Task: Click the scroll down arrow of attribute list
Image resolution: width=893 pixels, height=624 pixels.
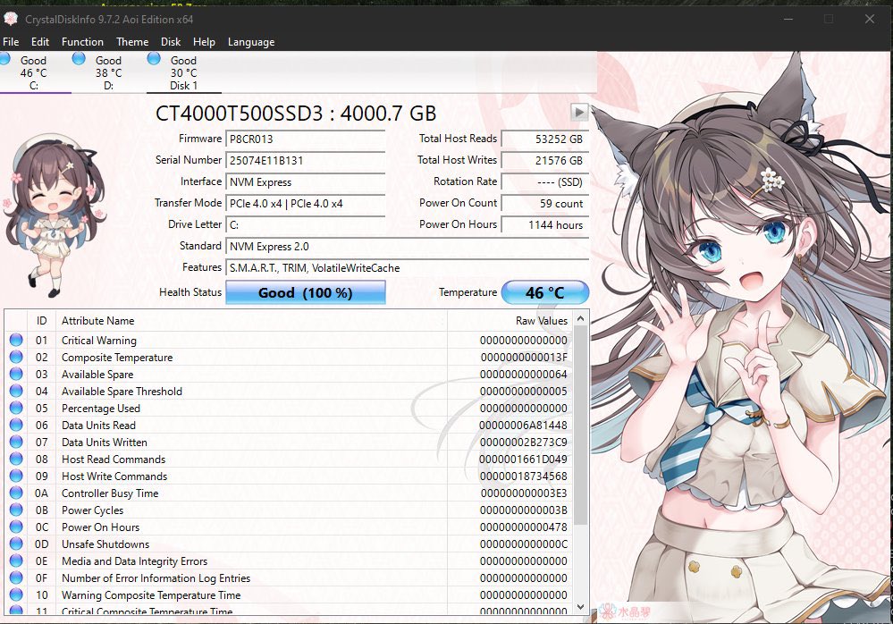Action: pos(580,607)
